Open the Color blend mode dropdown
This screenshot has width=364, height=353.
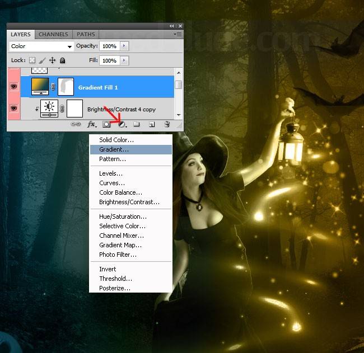[x=42, y=46]
